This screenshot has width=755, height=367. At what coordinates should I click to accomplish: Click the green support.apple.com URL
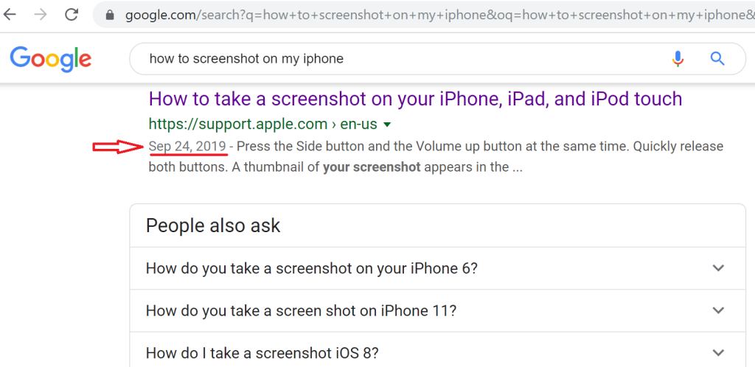pyautogui.click(x=263, y=125)
